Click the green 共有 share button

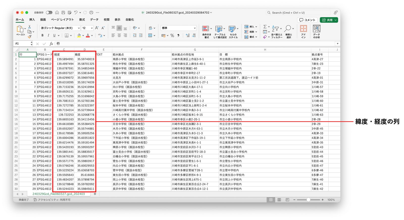point(329,20)
